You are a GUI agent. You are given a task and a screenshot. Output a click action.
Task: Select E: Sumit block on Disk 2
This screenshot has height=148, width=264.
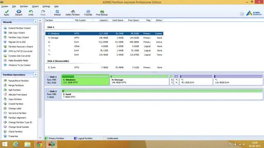pyautogui.click(x=162, y=94)
